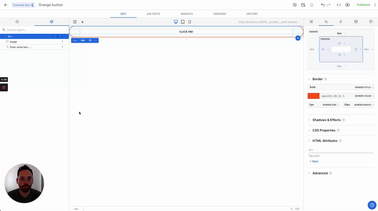Select the Image layer row
The image size is (378, 211).
tap(34, 42)
